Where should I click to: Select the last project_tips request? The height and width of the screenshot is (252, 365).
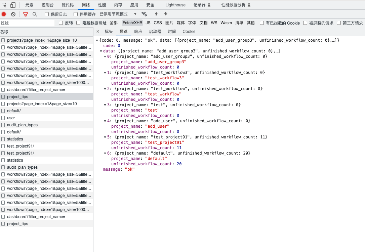[46, 224]
